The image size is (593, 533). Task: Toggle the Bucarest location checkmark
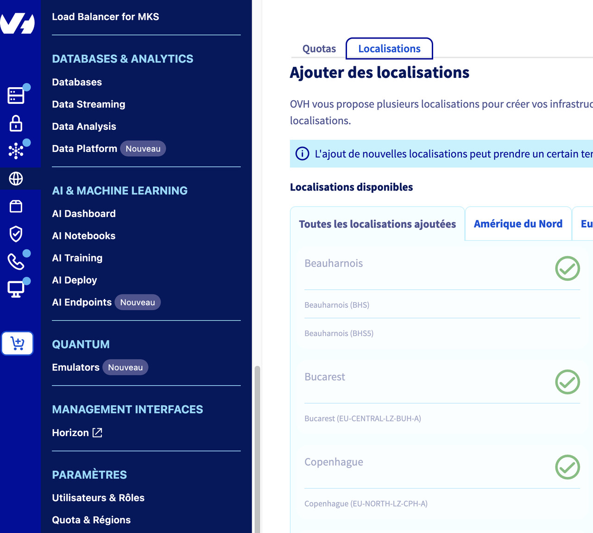567,382
